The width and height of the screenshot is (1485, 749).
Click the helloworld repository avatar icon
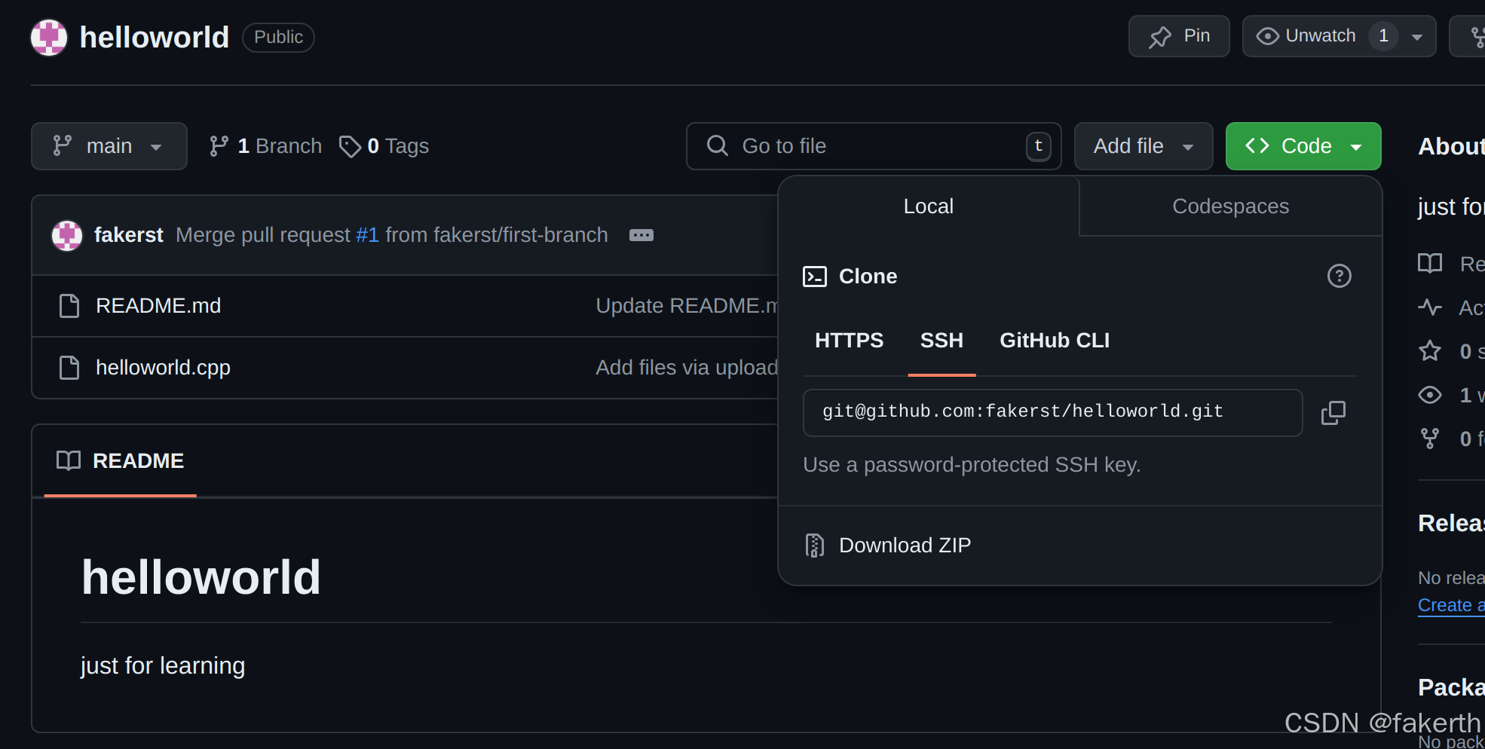(49, 37)
